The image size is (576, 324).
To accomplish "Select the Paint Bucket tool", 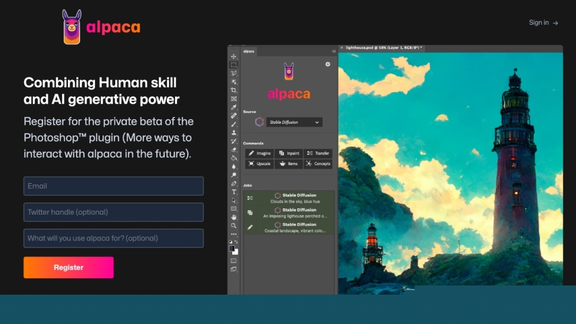I will tap(234, 158).
